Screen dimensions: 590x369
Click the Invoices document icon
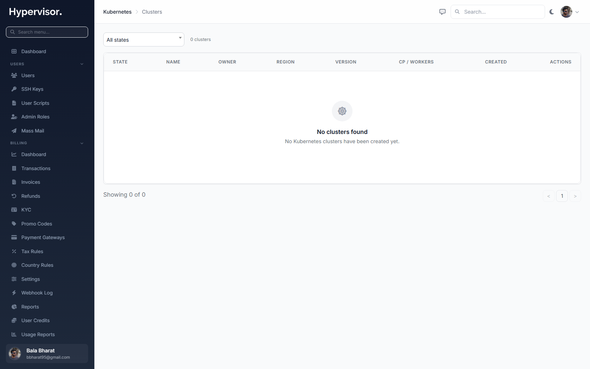coord(14,182)
